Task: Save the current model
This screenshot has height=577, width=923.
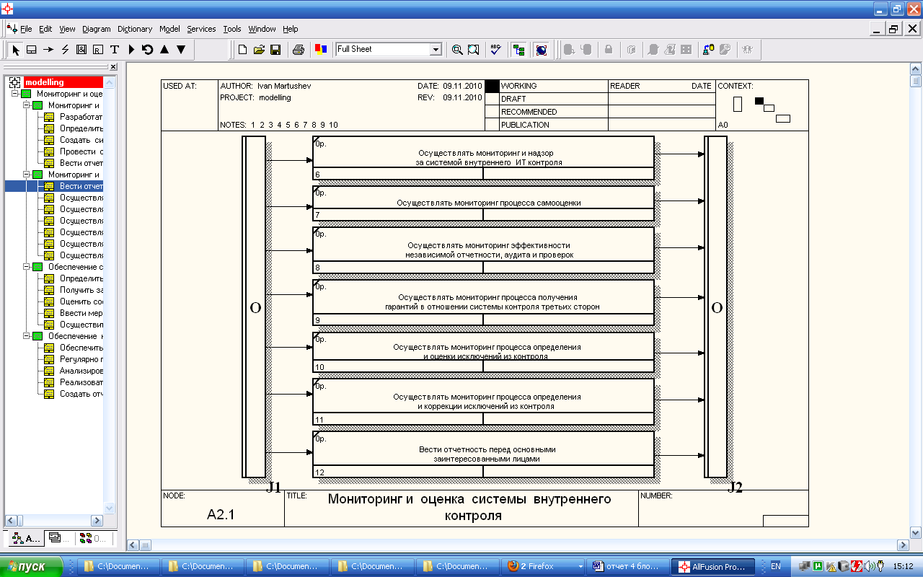Action: pos(275,50)
